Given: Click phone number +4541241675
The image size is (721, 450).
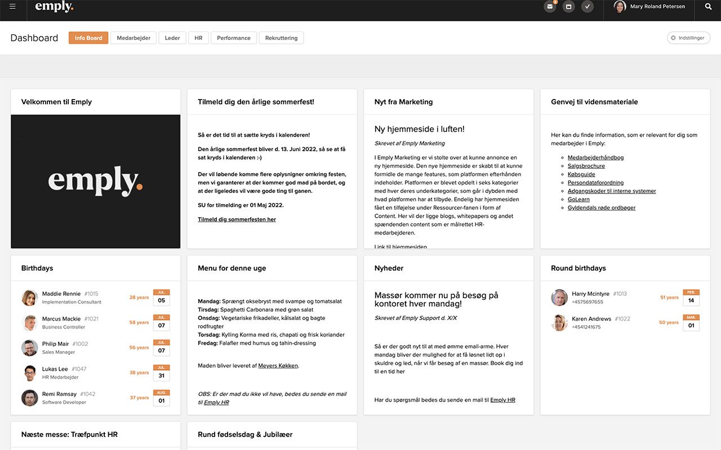Looking at the screenshot, I should coord(586,327).
